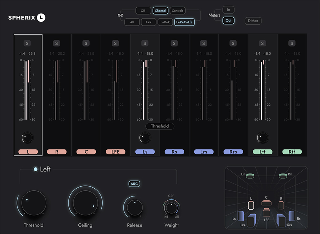Select the Rtf channel label
This screenshot has width=320, height=234.
292,152
